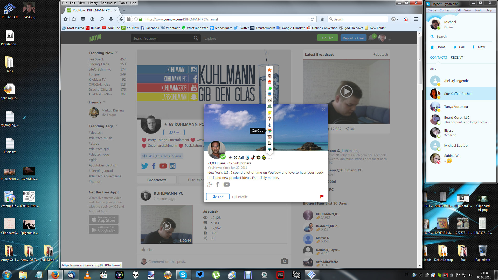Play the Latest Broadcast video
The height and width of the screenshot is (280, 498).
[x=346, y=91]
